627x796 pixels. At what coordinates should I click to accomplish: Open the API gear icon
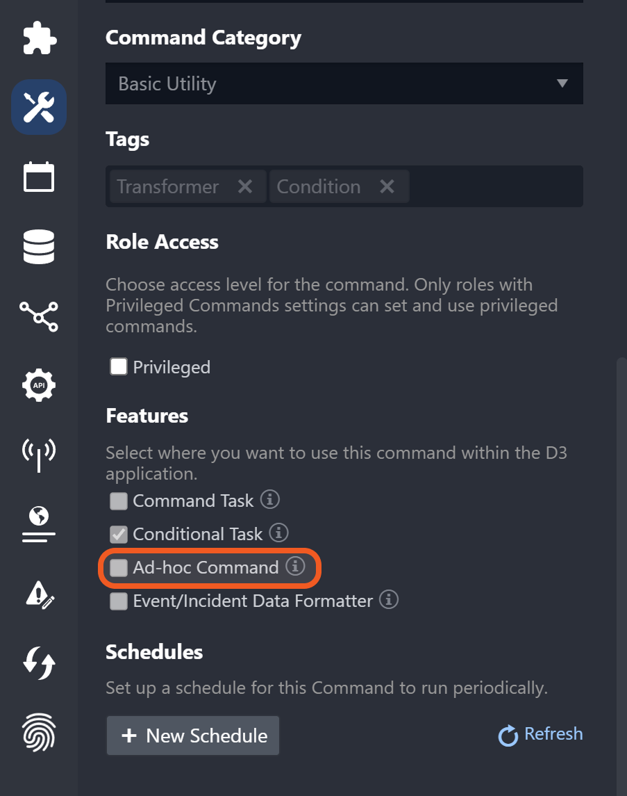39,385
